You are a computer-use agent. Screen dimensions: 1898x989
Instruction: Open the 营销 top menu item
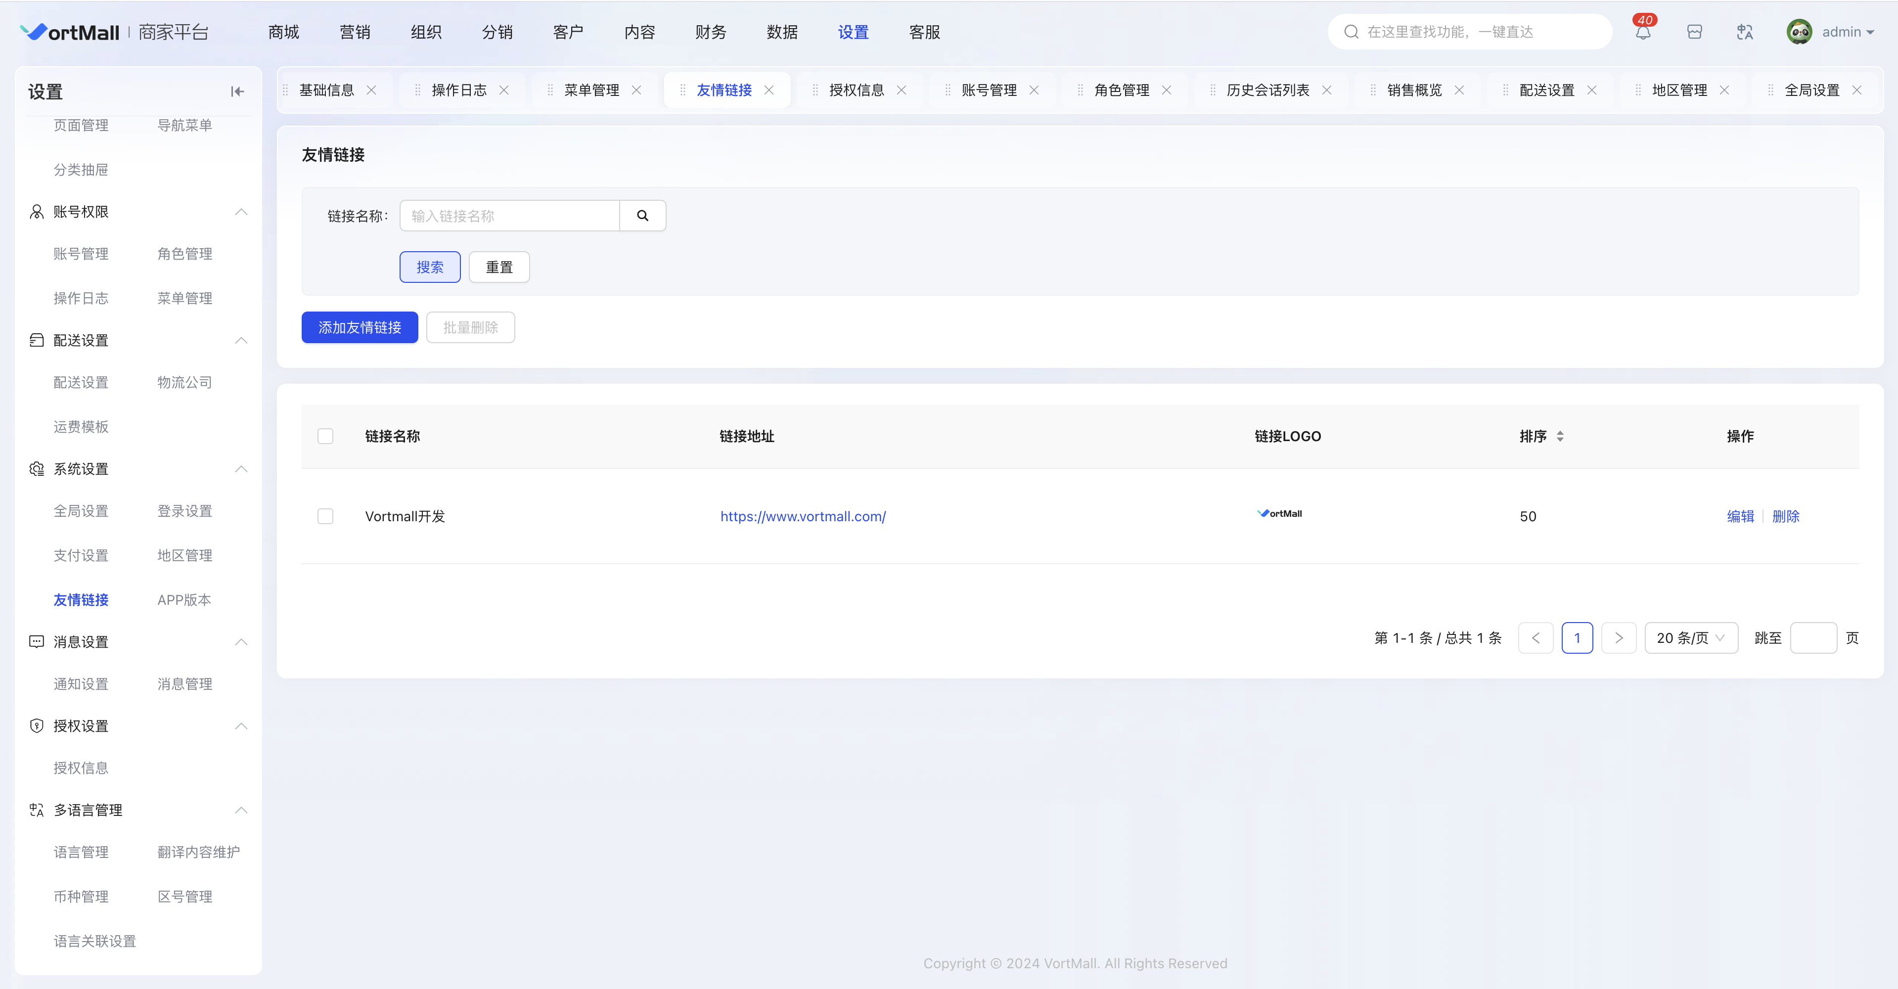pyautogui.click(x=355, y=33)
